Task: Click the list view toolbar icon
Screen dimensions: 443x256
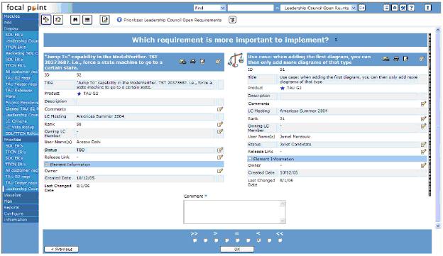Action: click(x=87, y=20)
